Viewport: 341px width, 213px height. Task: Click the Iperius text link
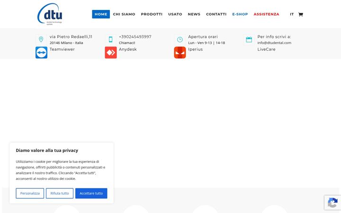195,49
